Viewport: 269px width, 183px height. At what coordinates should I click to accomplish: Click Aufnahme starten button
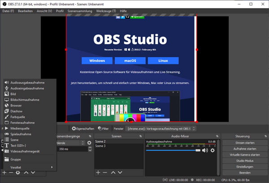(245, 149)
